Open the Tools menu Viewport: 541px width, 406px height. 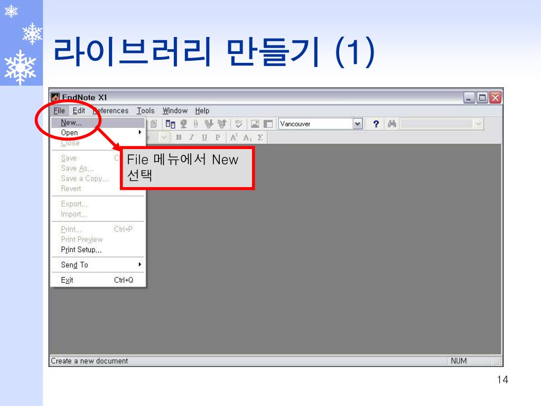click(146, 110)
